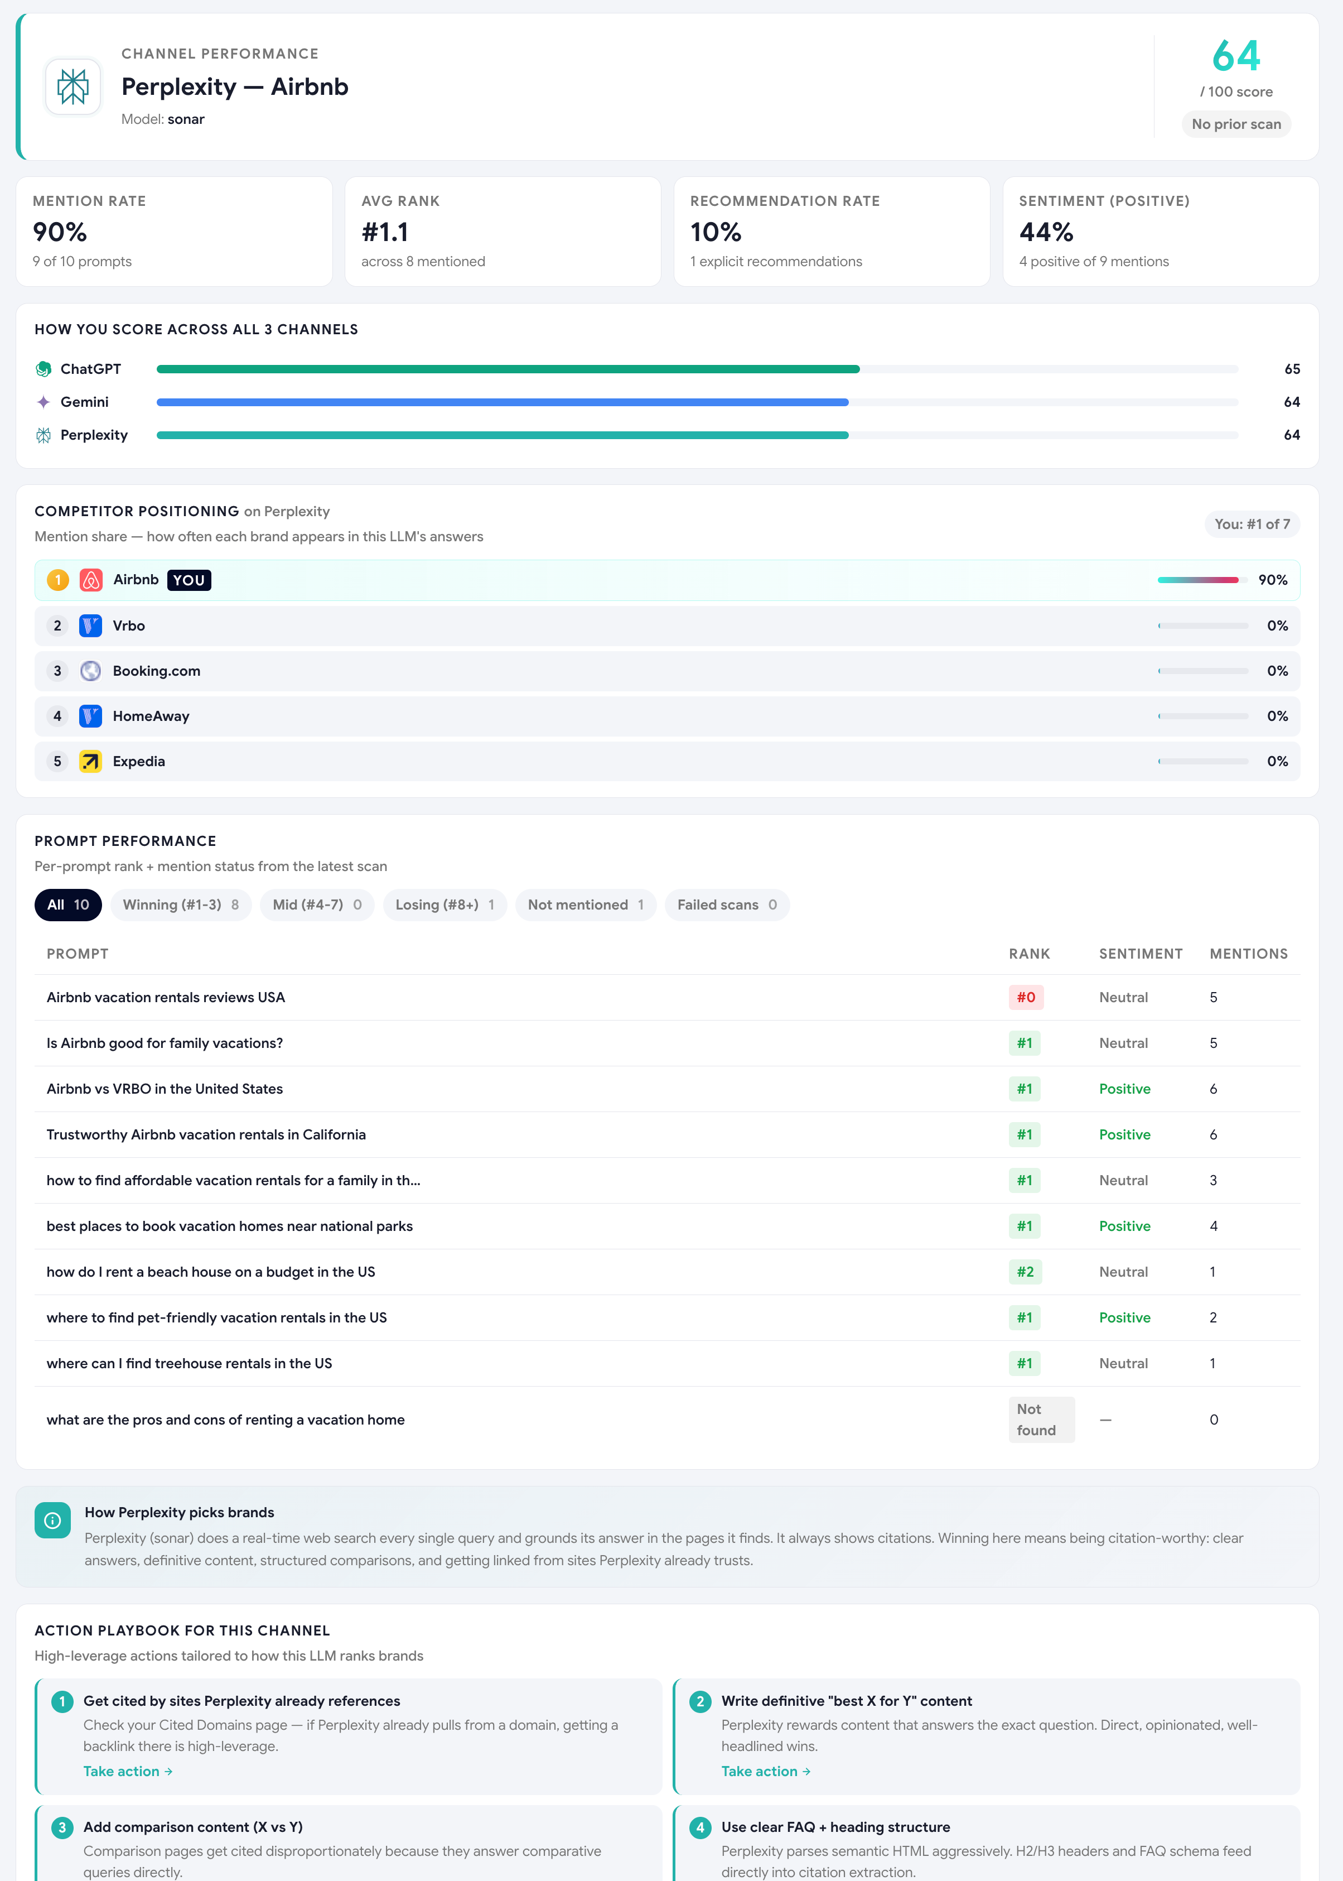
Task: Click the PROMPT column header
Action: click(x=78, y=954)
